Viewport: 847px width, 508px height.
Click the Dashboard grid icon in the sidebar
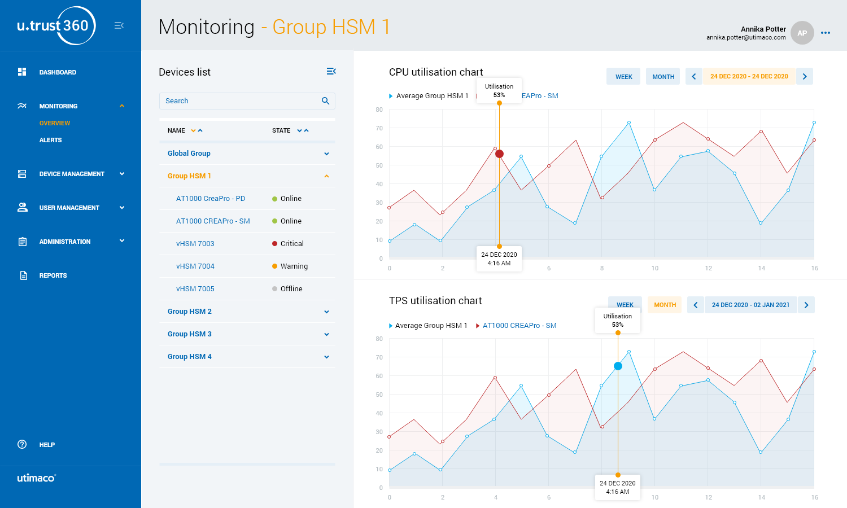(22, 72)
